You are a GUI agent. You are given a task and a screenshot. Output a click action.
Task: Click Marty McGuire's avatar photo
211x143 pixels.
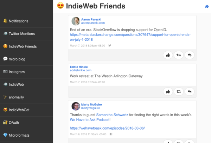[x=76, y=106]
